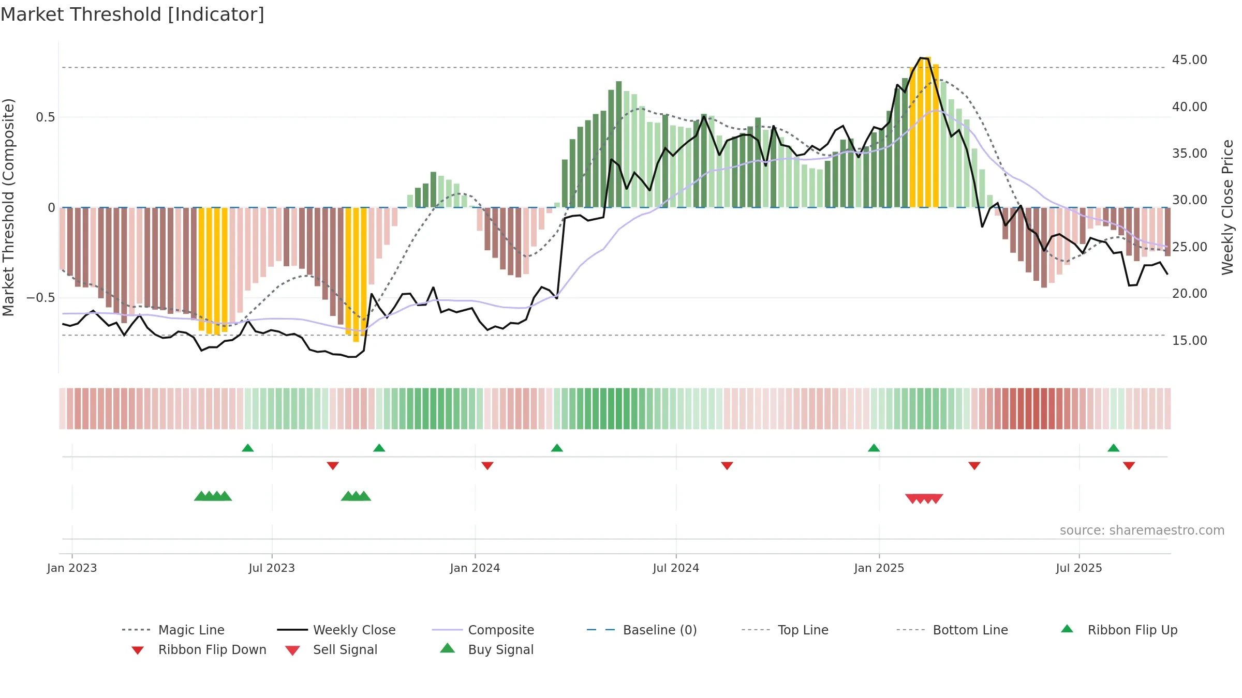Click the 25.00 price tick label
Screen dimensions: 1242x698
coord(1190,247)
